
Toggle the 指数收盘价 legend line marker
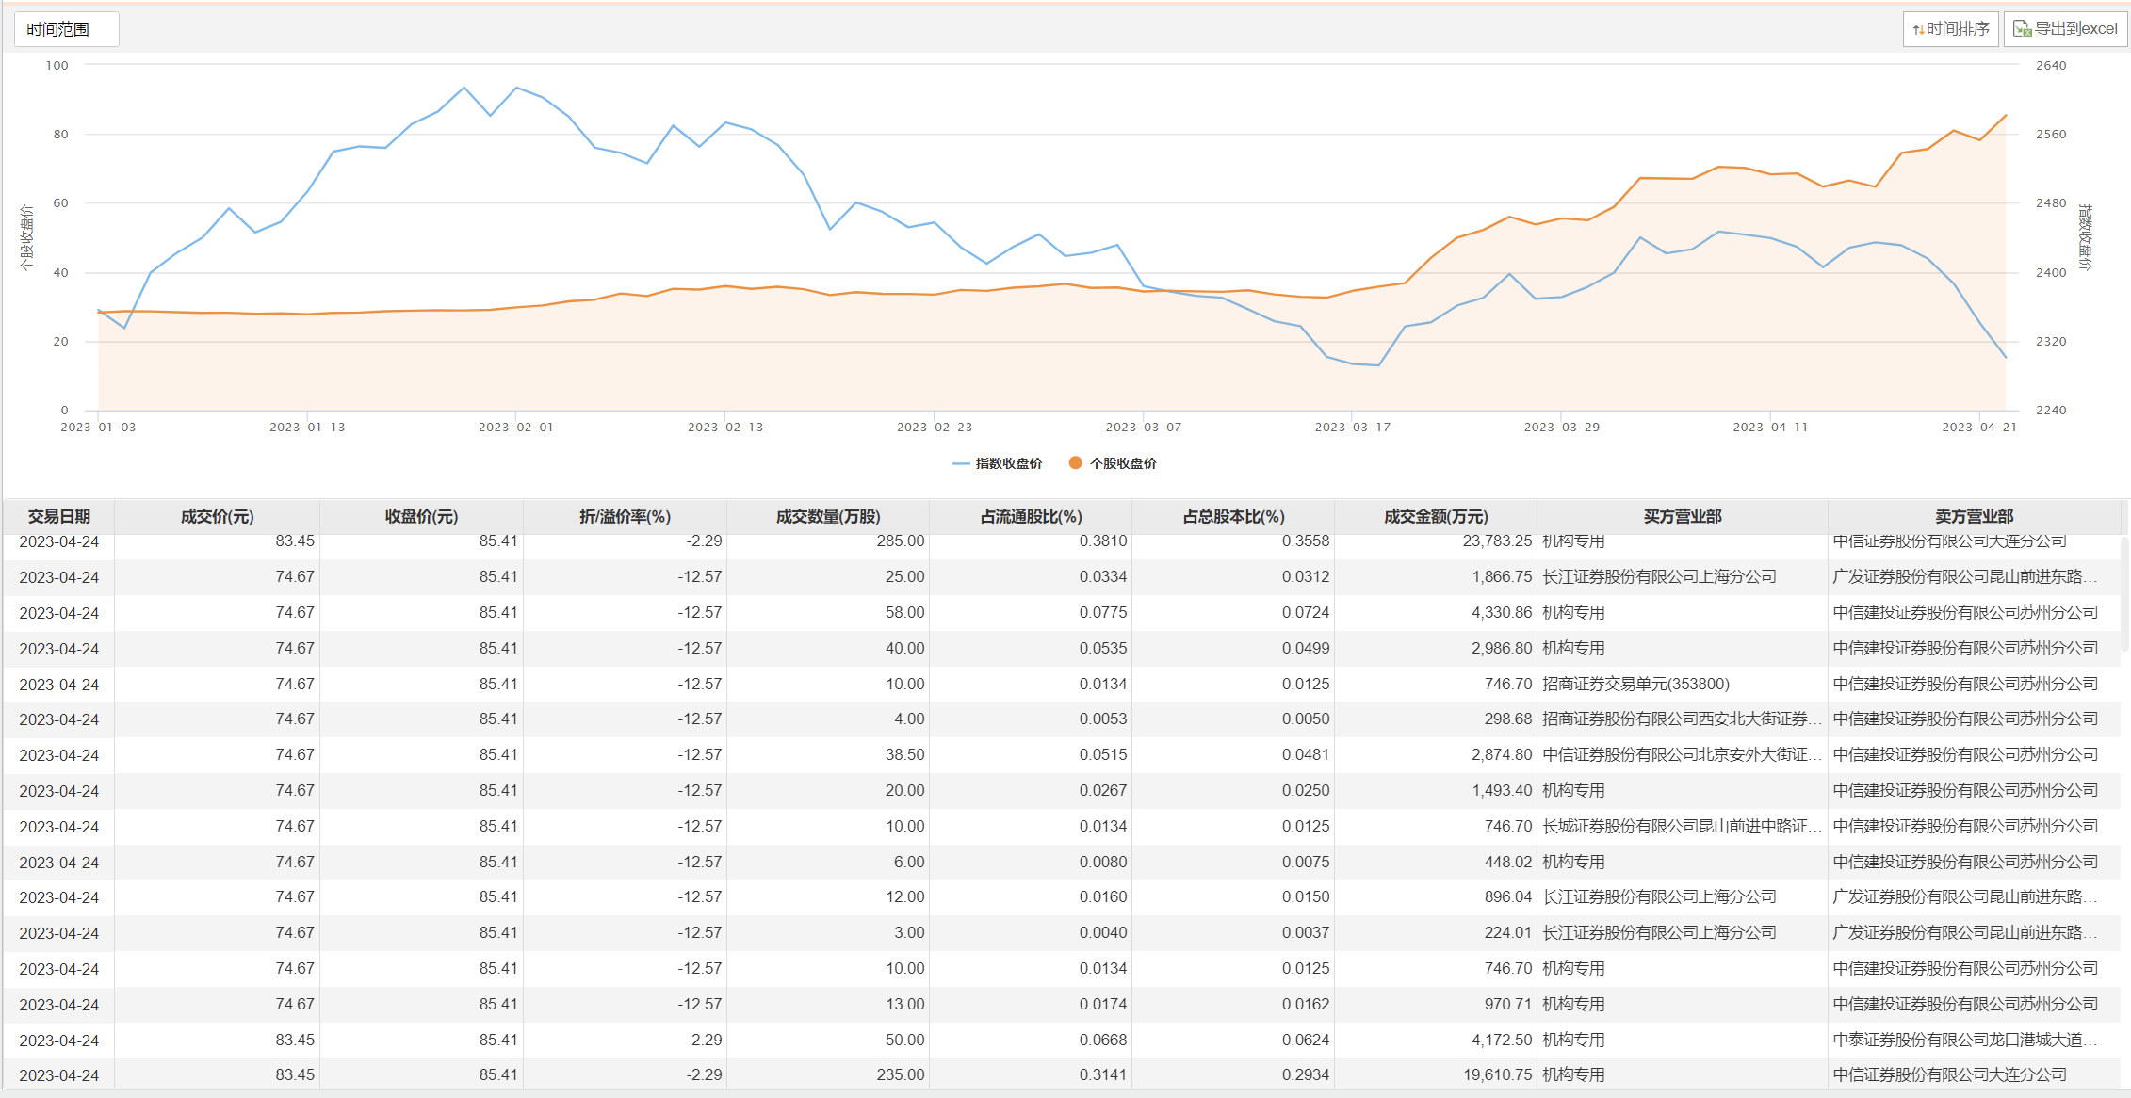(961, 463)
